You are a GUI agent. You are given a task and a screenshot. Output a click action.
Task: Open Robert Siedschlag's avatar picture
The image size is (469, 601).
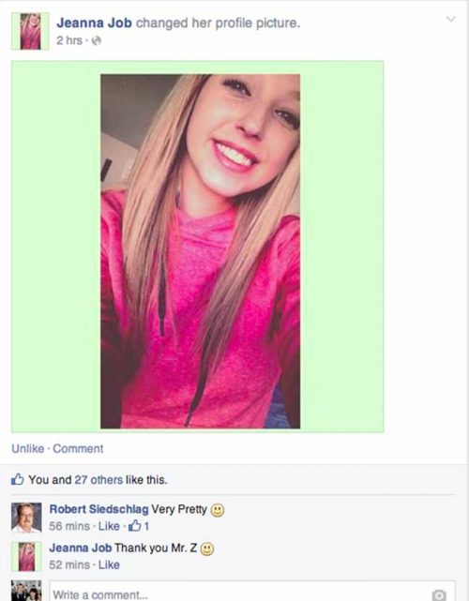(26, 518)
